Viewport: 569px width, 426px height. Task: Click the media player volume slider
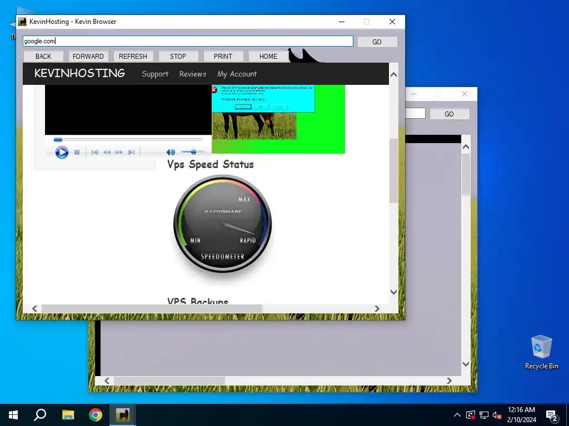coord(193,152)
